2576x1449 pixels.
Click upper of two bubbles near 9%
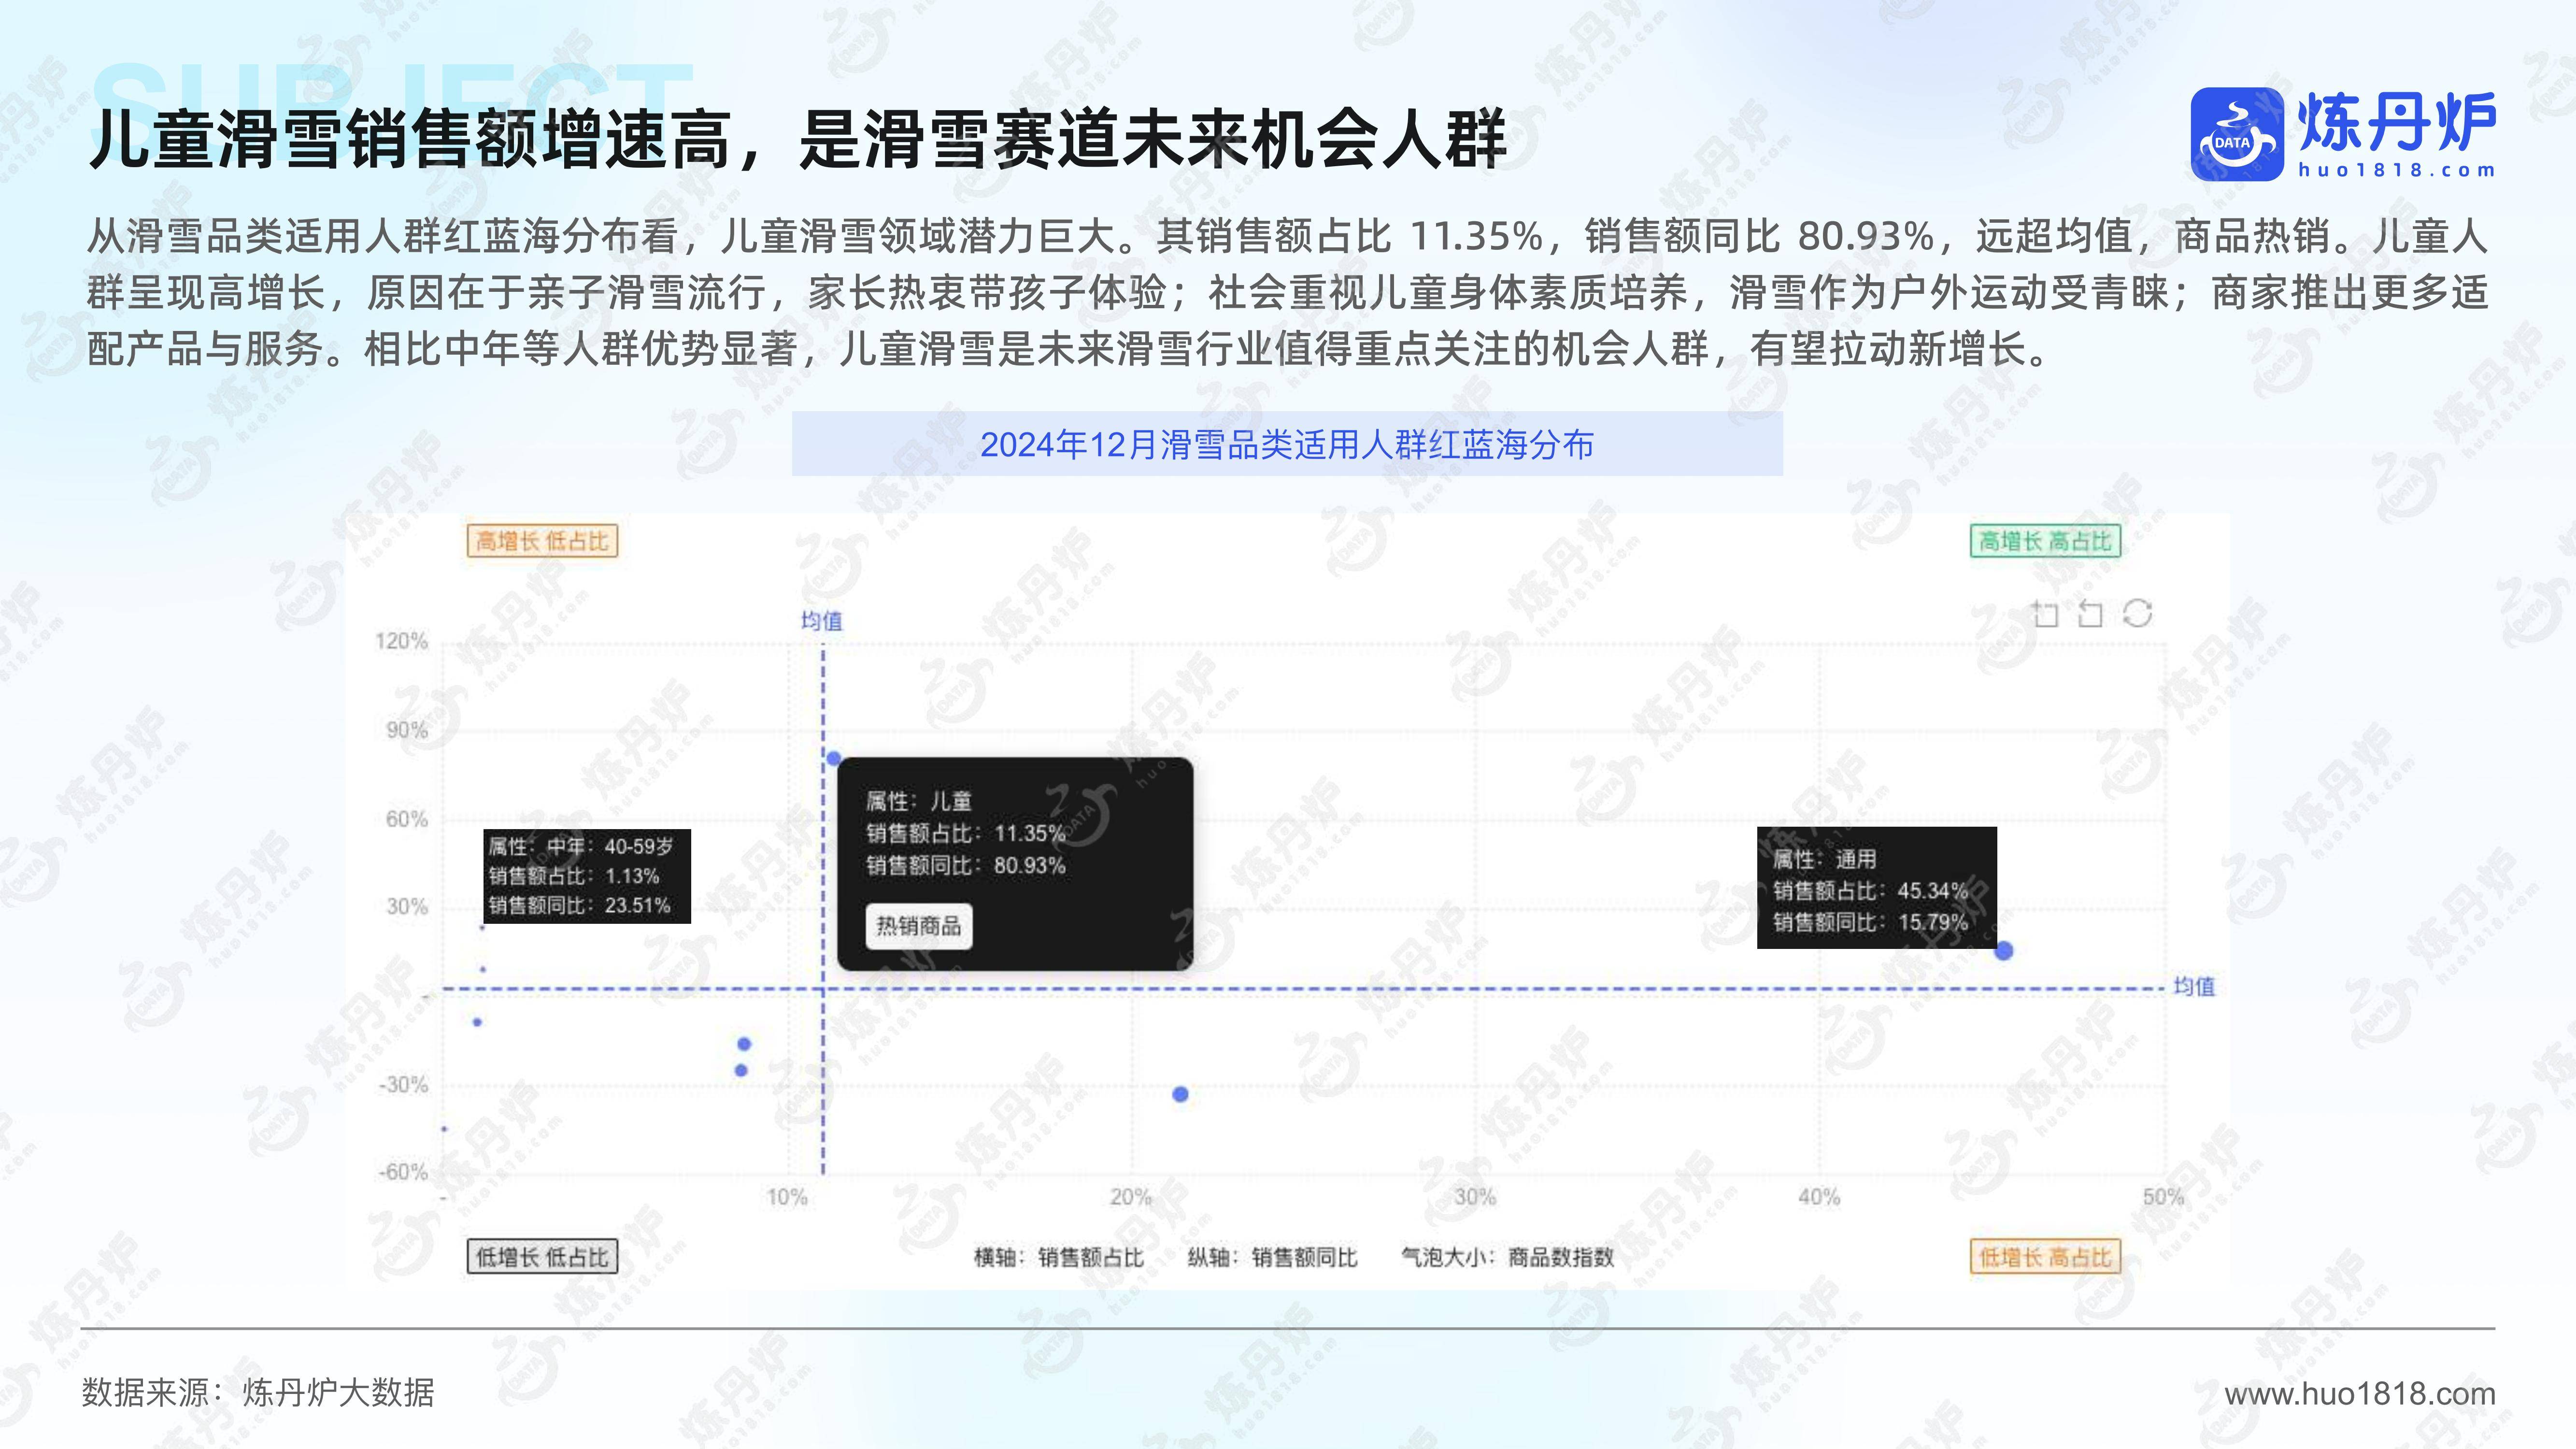point(744,1044)
